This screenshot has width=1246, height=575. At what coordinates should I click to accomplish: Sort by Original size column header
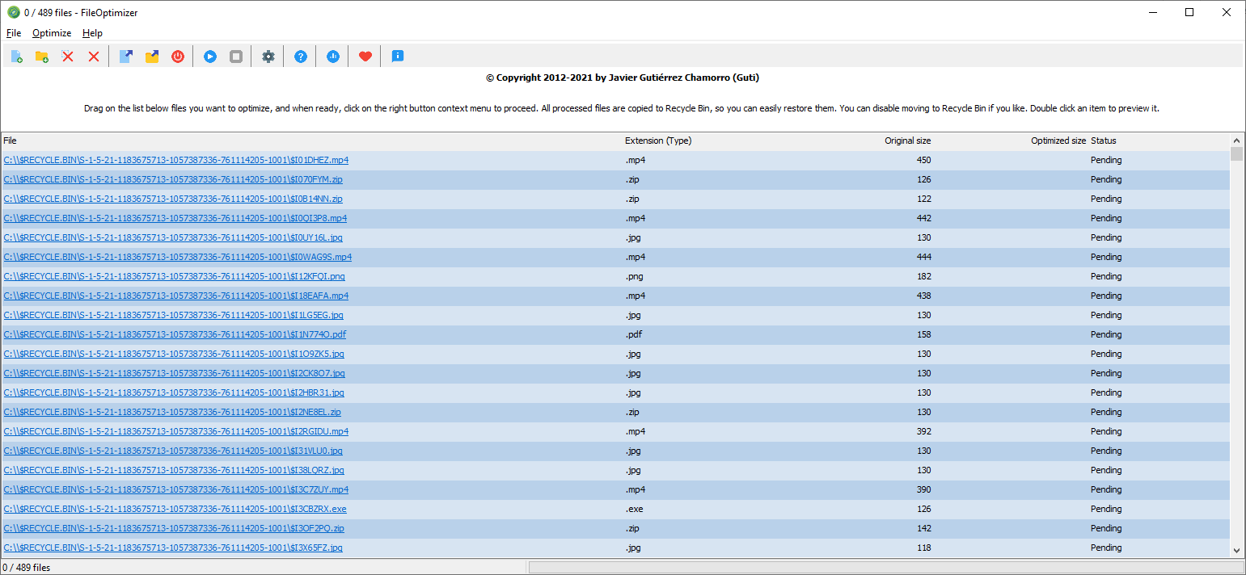[907, 141]
